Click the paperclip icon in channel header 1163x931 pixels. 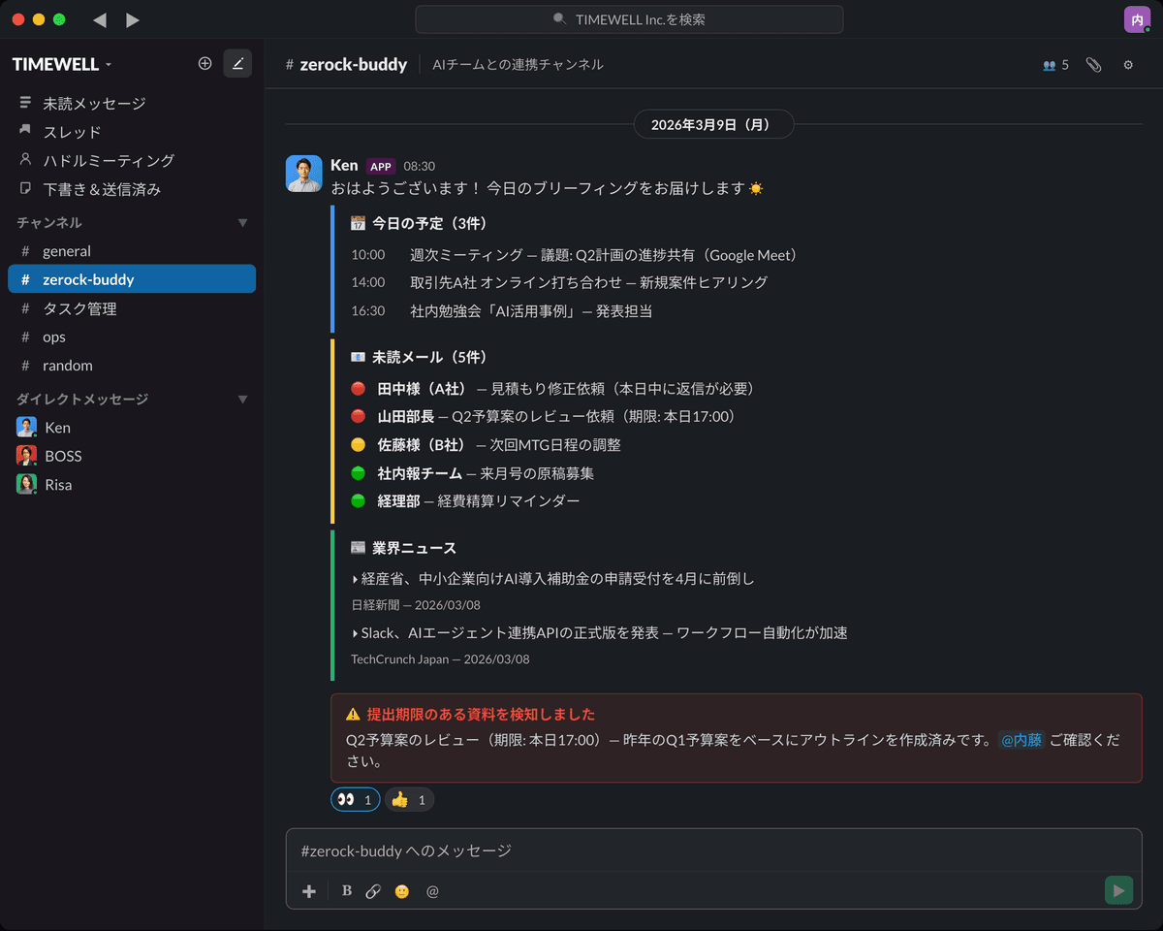click(1093, 64)
